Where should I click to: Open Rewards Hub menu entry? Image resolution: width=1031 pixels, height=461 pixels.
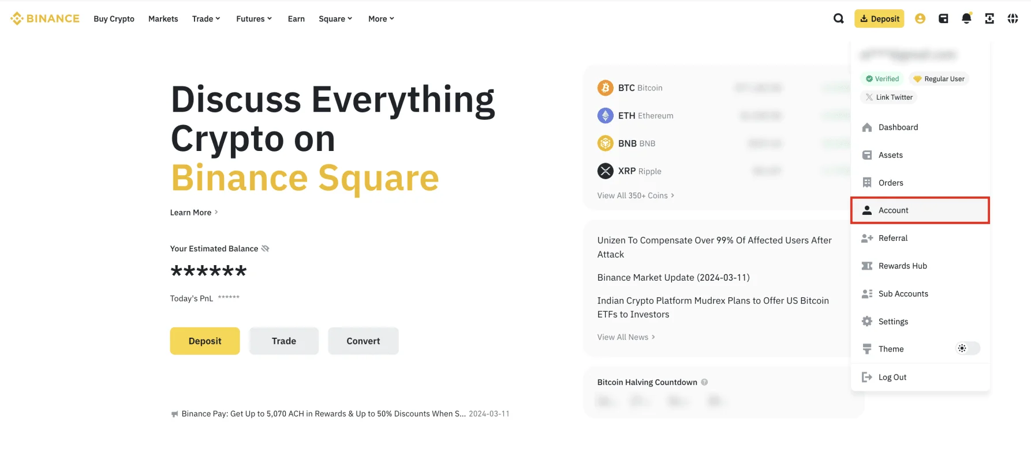(x=902, y=266)
